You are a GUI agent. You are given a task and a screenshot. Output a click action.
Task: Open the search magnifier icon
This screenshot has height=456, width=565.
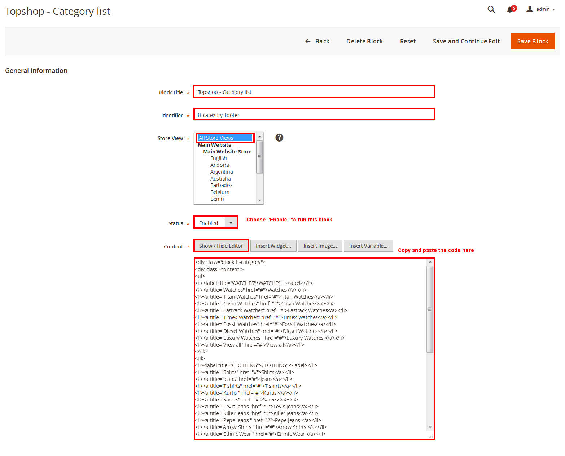tap(491, 9)
